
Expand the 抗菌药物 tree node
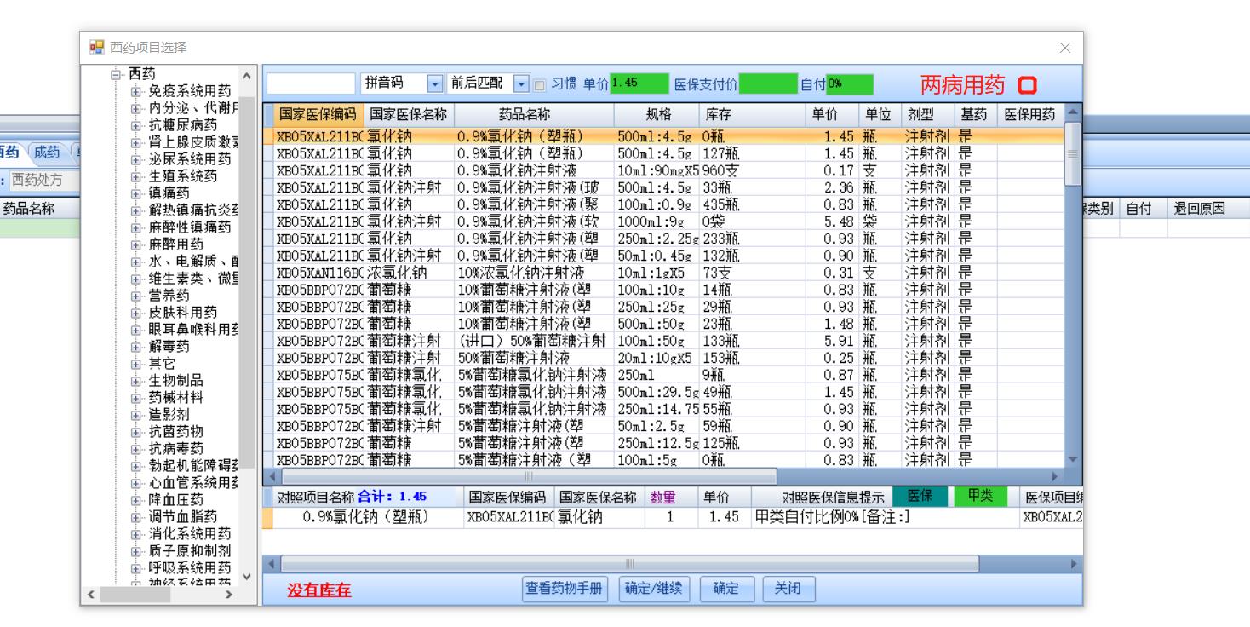click(135, 432)
